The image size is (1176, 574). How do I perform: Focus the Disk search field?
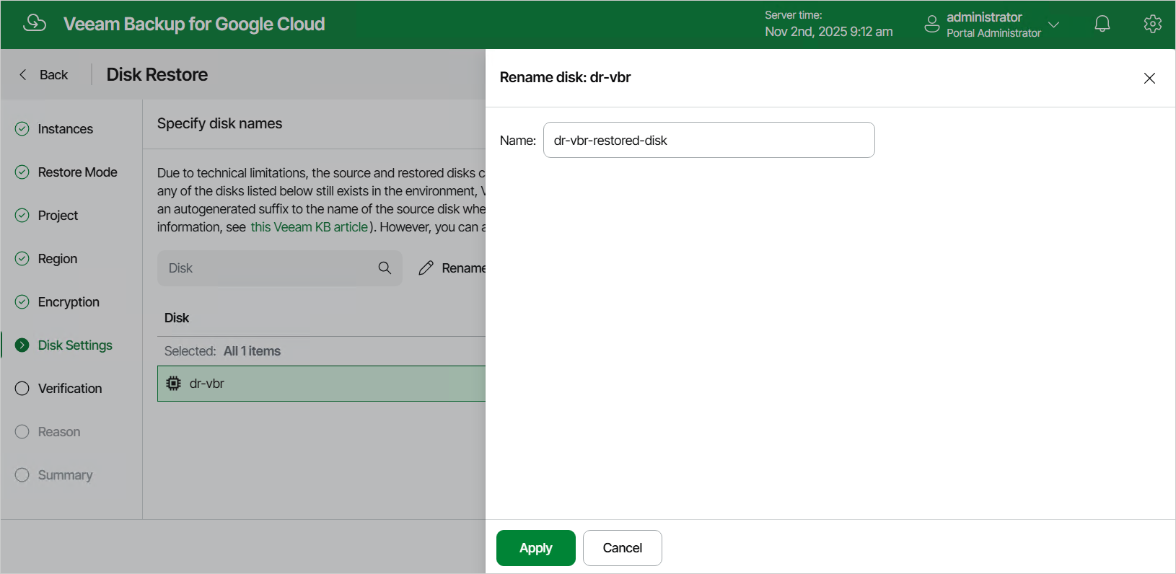[x=280, y=268]
